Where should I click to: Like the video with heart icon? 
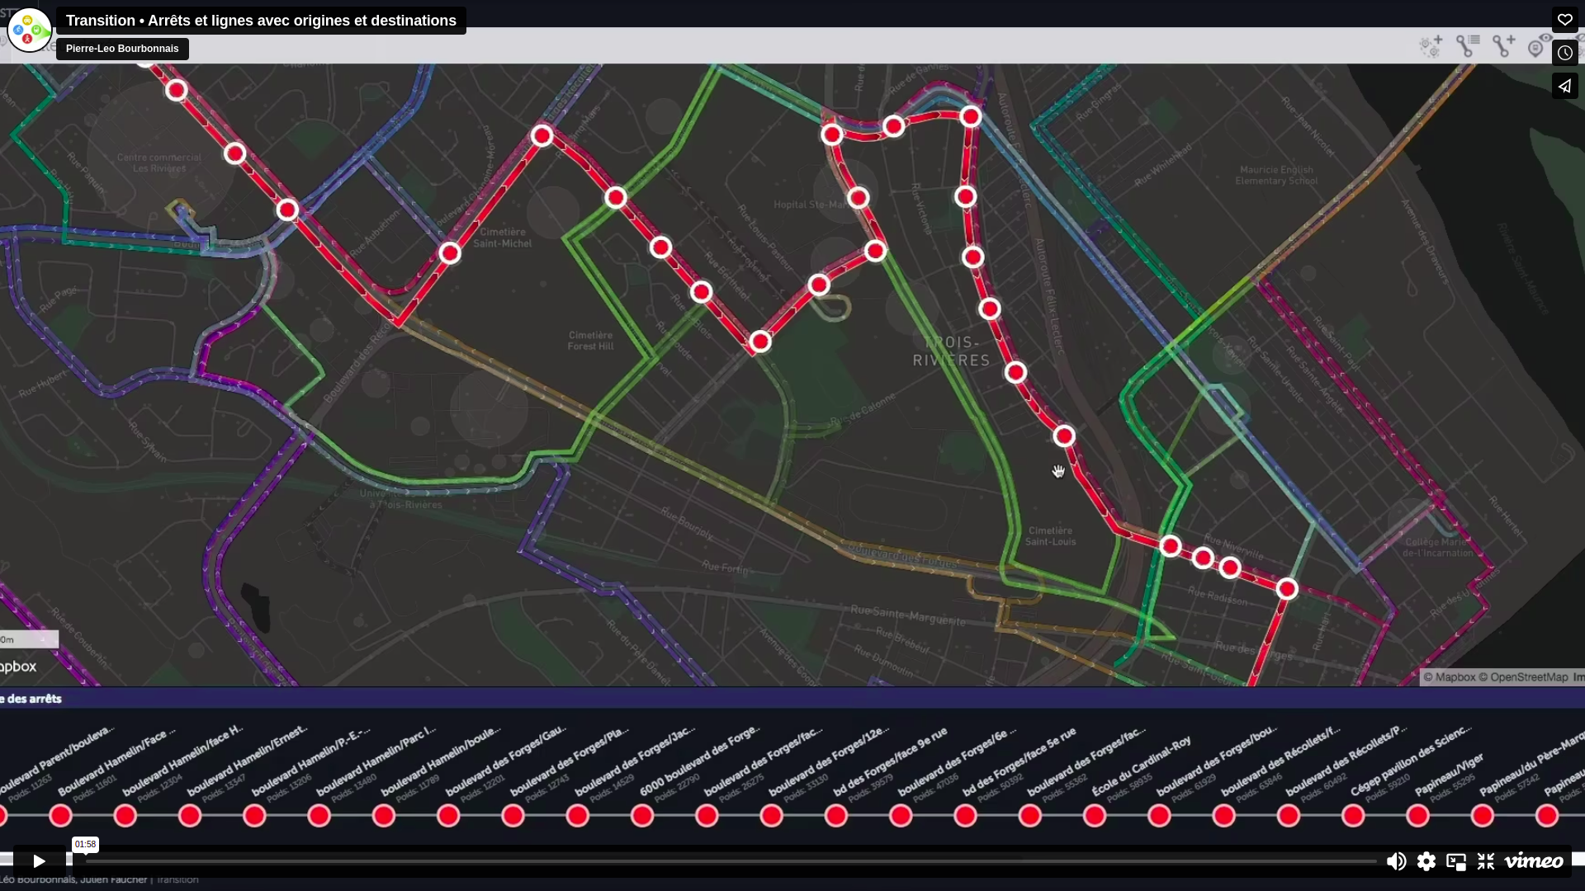click(1564, 20)
